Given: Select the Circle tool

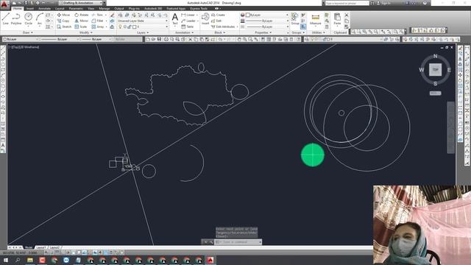Looking at the screenshot, I should [28, 18].
